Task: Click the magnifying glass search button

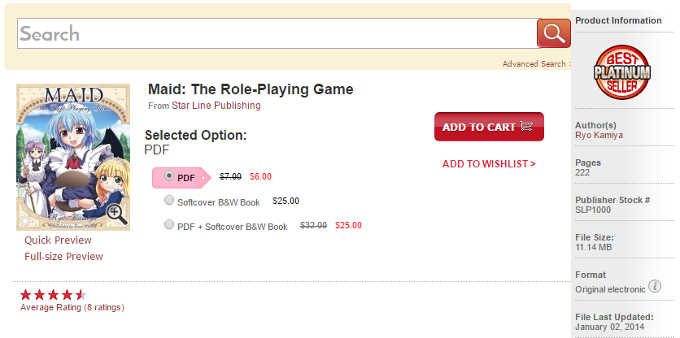Action: tap(553, 33)
